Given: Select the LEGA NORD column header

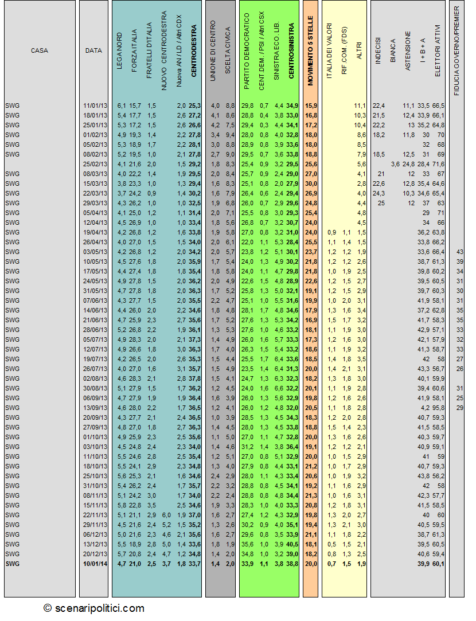Looking at the screenshot, I should (119, 52).
